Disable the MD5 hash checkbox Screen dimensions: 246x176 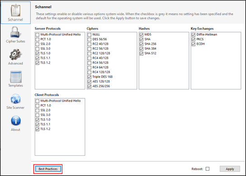click(142, 35)
